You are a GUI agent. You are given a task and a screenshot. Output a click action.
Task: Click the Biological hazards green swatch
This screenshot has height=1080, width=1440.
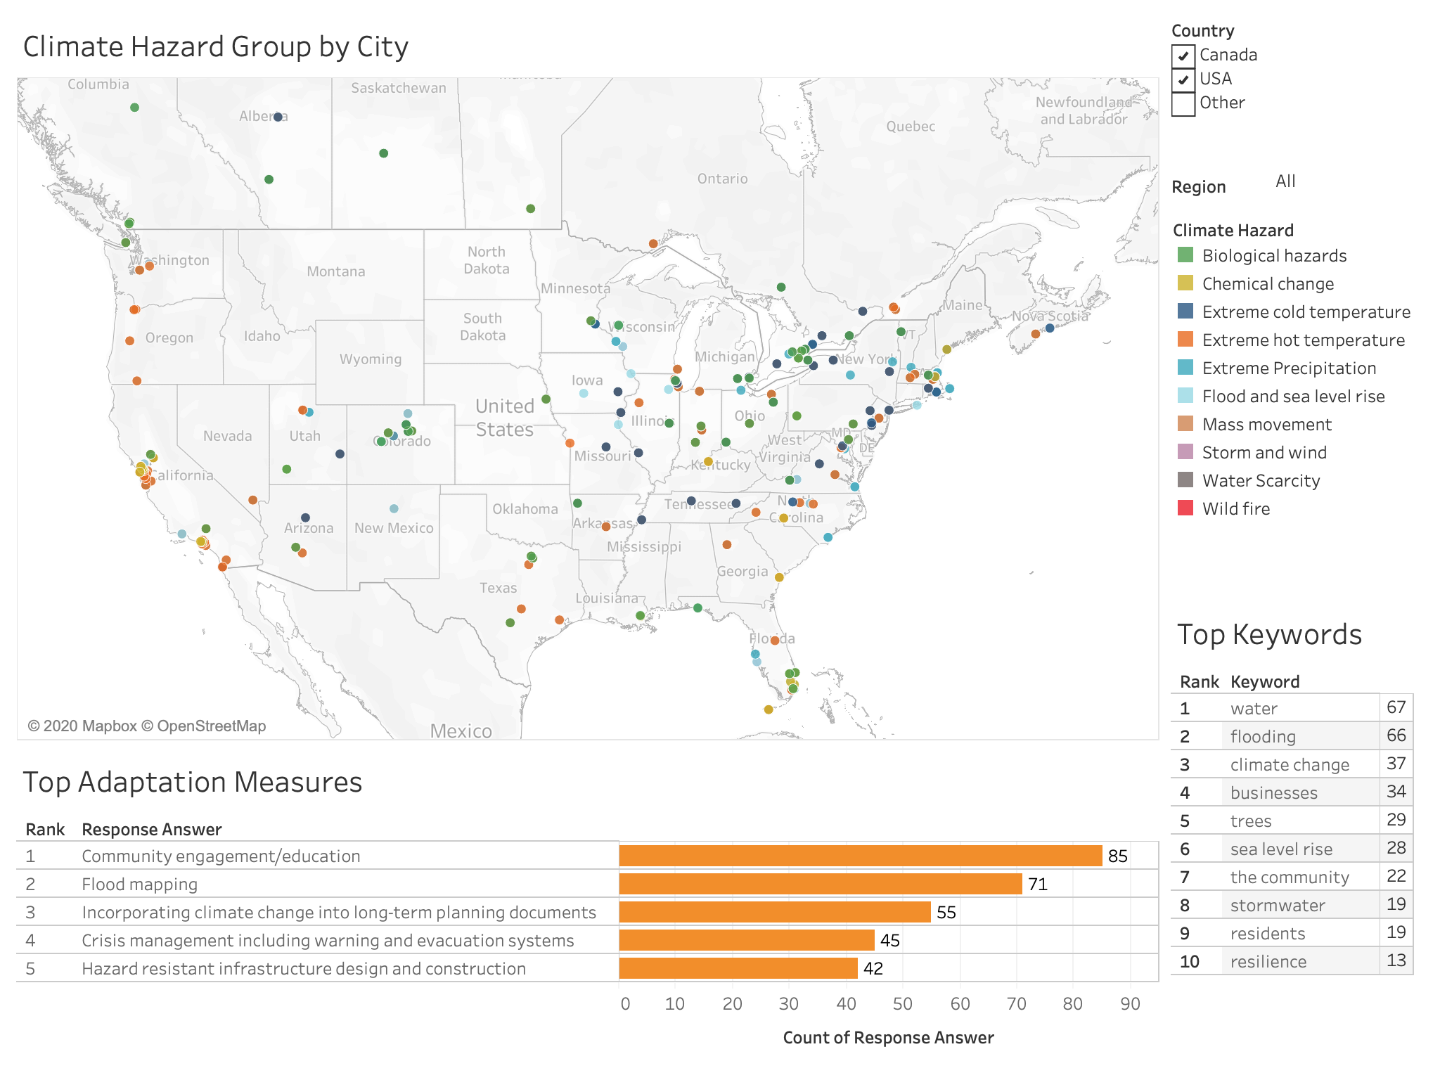coord(1185,255)
